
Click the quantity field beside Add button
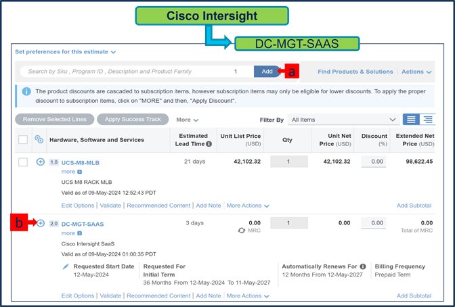click(236, 71)
